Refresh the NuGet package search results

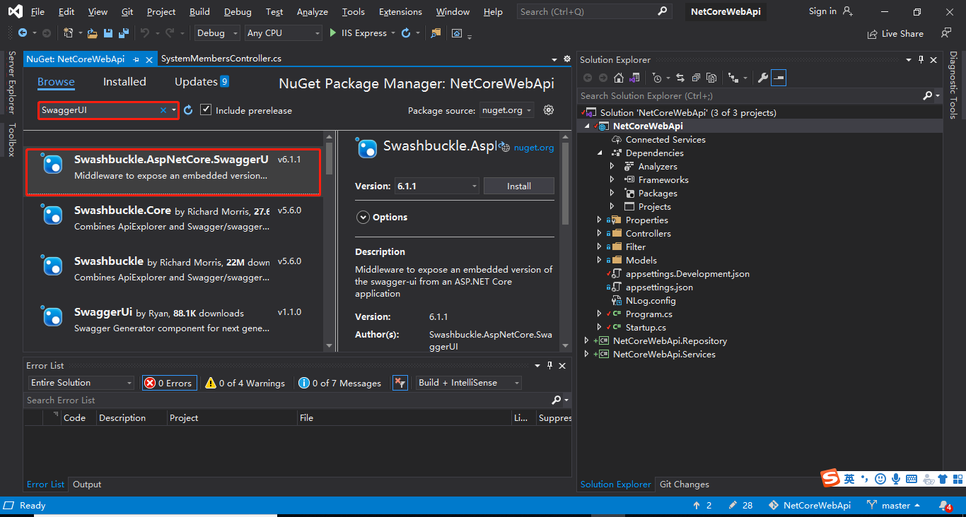[188, 110]
